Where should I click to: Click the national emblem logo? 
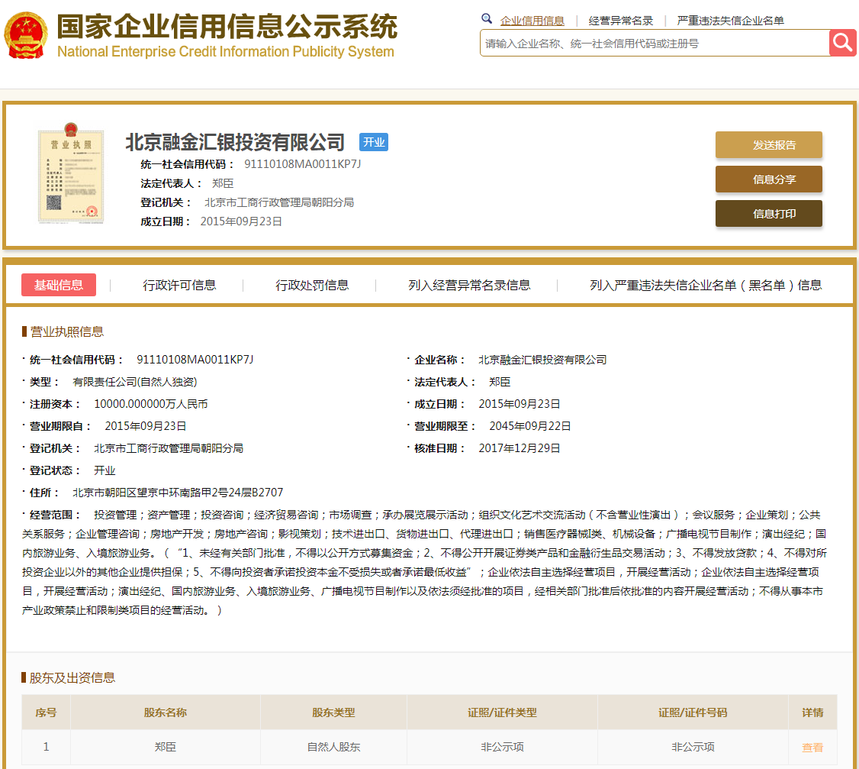click(25, 36)
